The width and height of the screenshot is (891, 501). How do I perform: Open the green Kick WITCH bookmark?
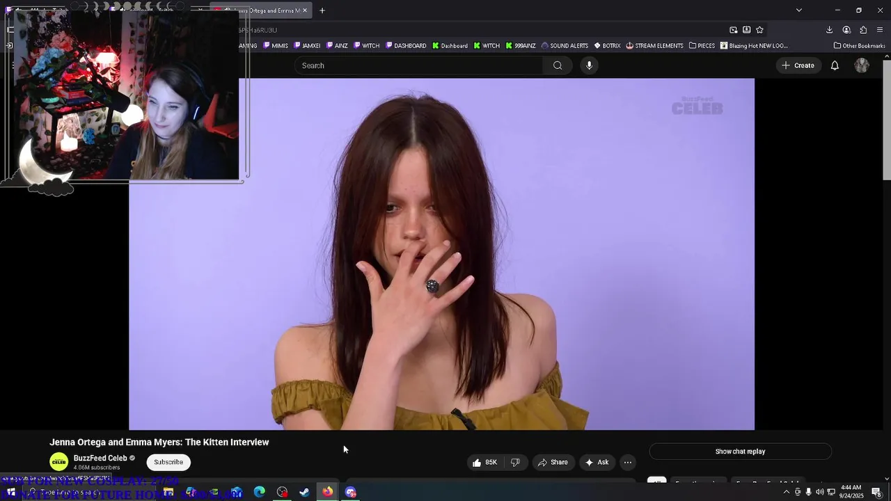pyautogui.click(x=487, y=46)
